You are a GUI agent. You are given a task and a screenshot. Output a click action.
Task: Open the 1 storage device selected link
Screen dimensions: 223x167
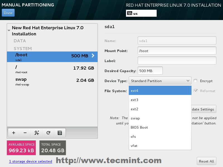(30, 161)
